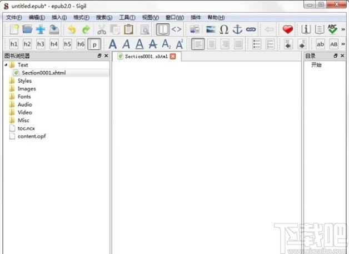Viewport: 349px width, 254px height.
Task: Open the metadata editor info icon
Action: click(x=306, y=29)
